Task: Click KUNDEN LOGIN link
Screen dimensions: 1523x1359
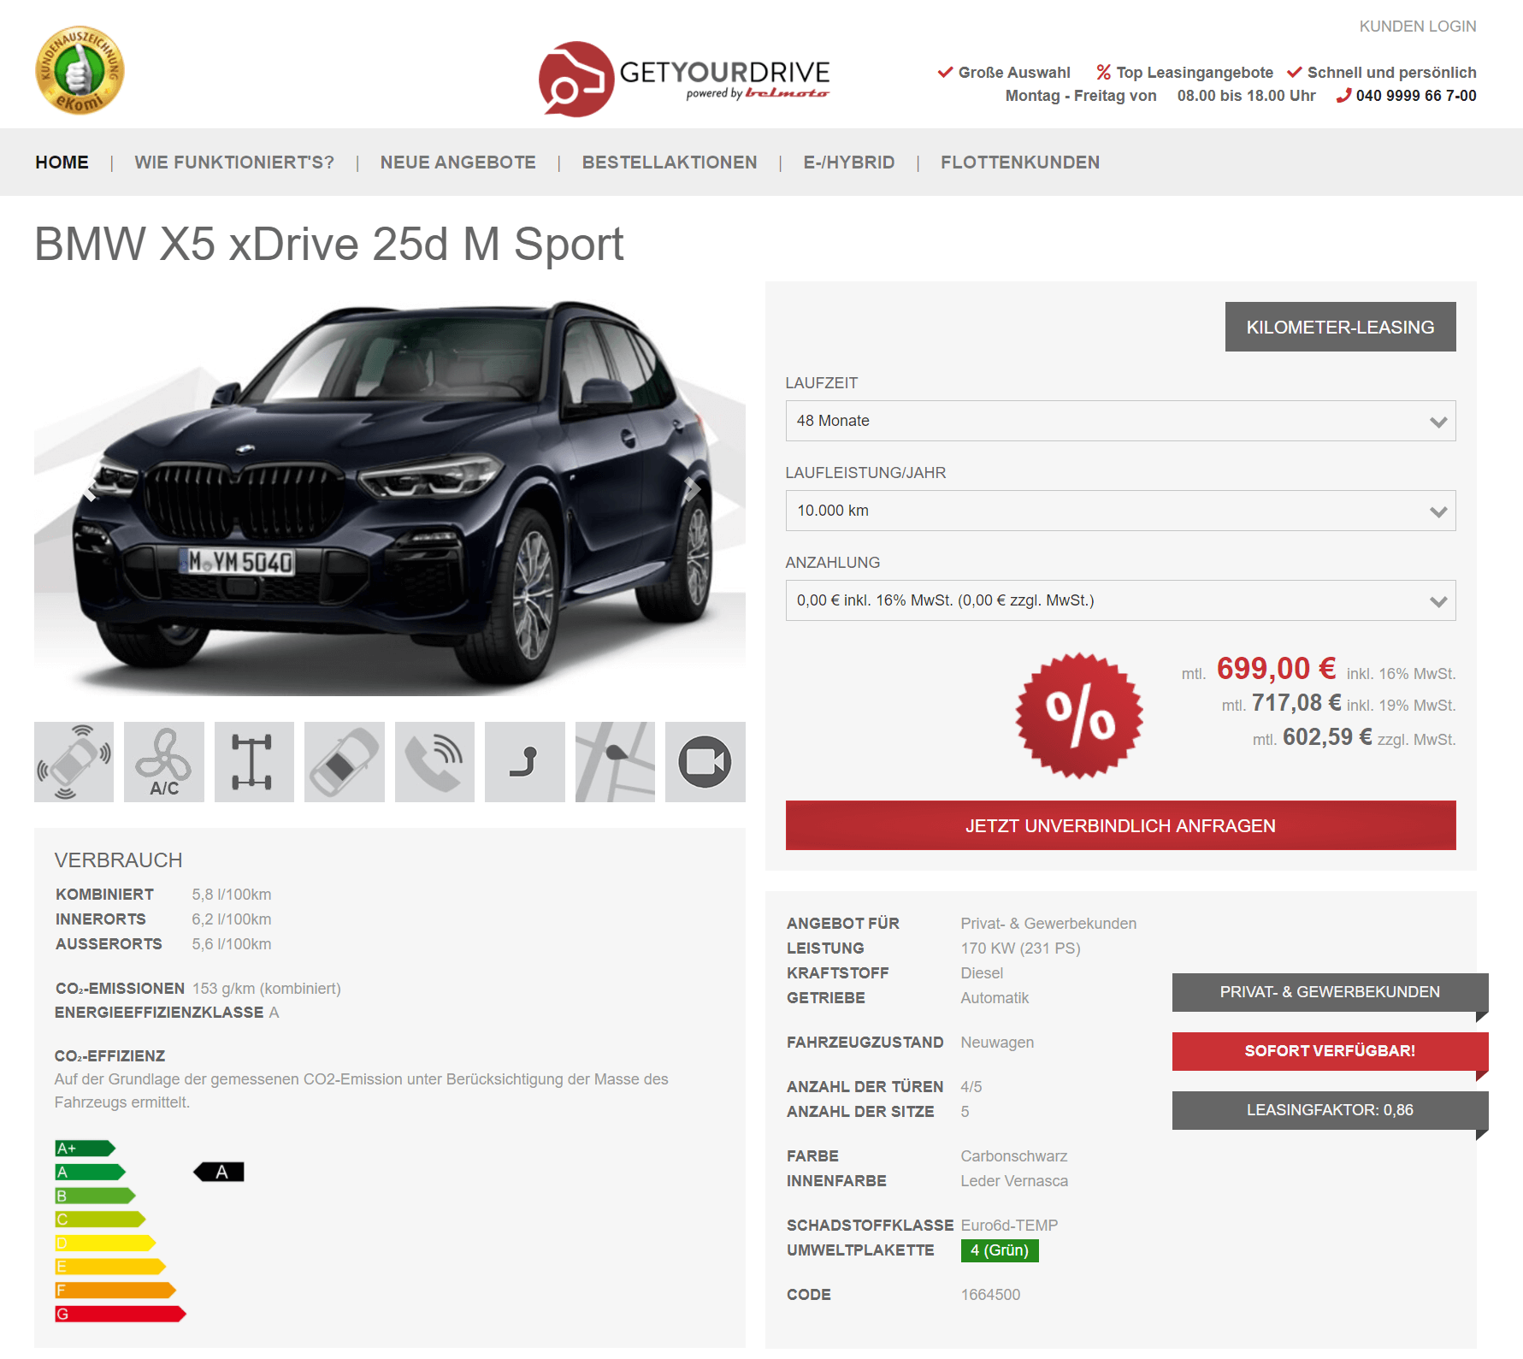Action: pos(1418,27)
